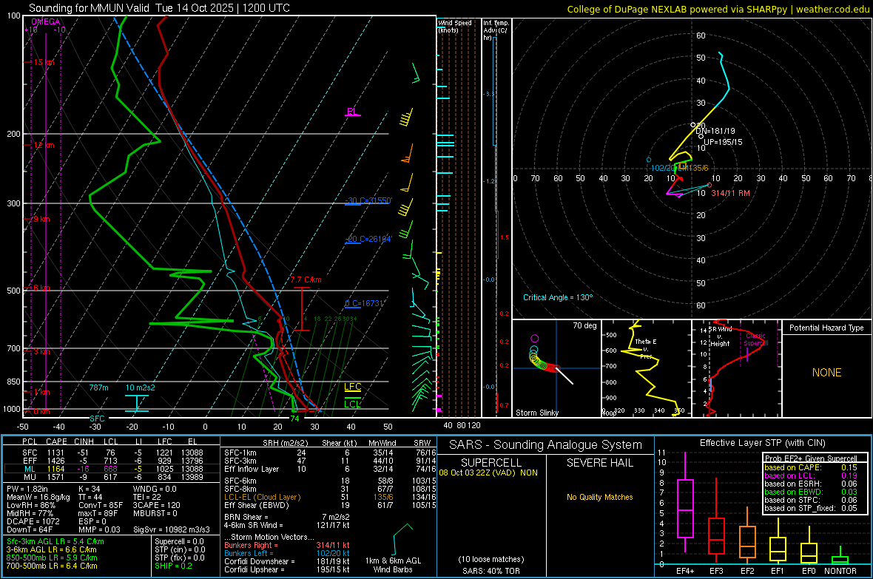Click the 'SARS: 40% TOR' summary
Viewport: 873px width, 579px height.
(x=491, y=571)
